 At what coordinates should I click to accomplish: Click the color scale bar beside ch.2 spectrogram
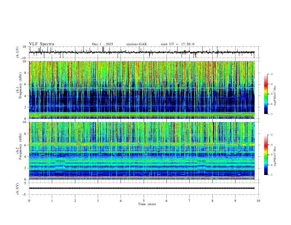pyautogui.click(x=266, y=155)
